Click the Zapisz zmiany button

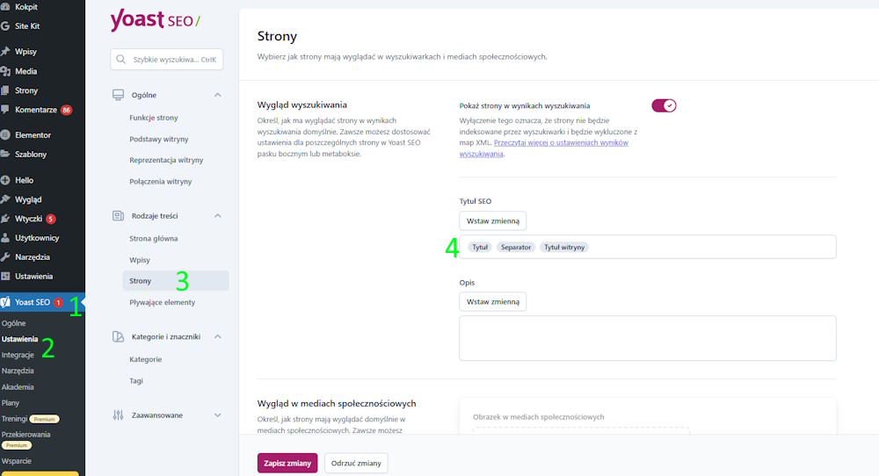tap(287, 463)
